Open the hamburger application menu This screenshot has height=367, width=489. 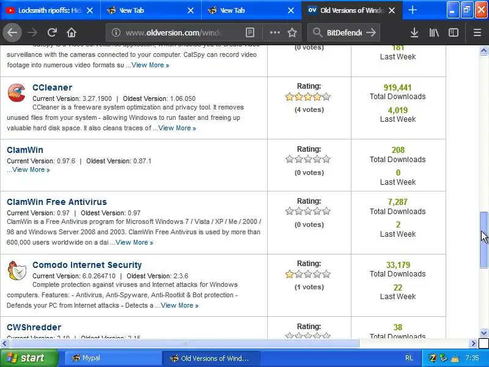click(477, 32)
